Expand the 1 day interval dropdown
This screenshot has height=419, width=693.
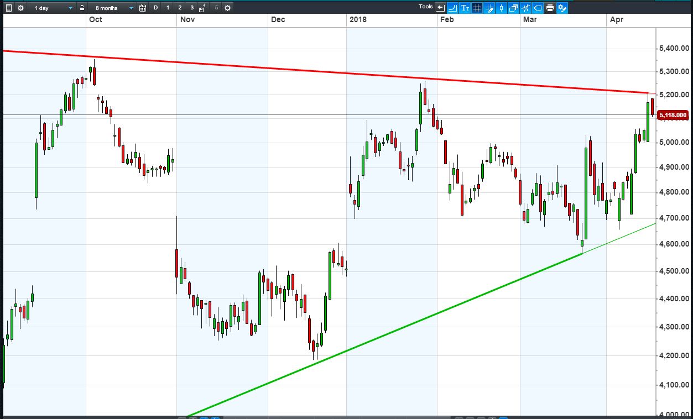[53, 8]
